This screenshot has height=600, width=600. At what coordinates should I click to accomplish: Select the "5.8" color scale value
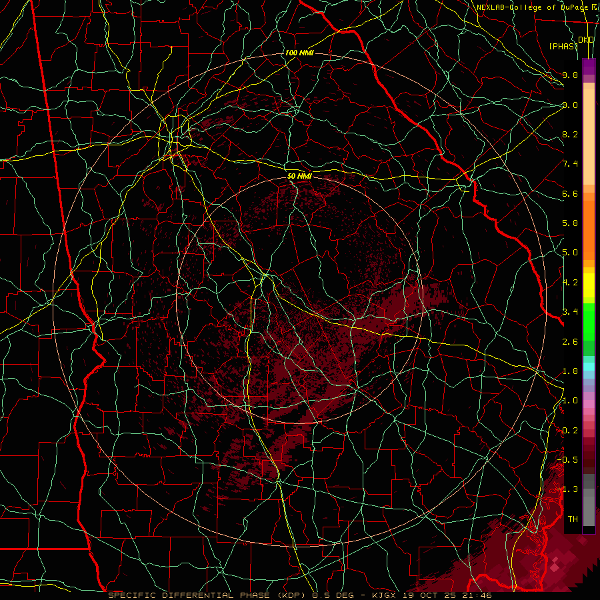[570, 223]
